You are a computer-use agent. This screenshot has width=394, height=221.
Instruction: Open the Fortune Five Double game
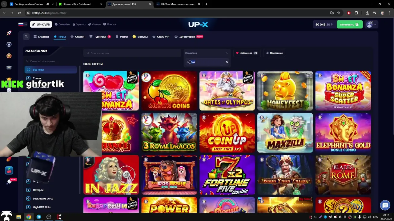[x=227, y=175]
